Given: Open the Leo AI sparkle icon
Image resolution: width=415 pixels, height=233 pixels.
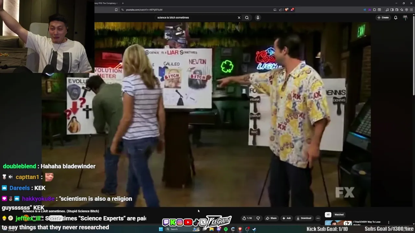Looking at the screenshot, I should pos(402,10).
